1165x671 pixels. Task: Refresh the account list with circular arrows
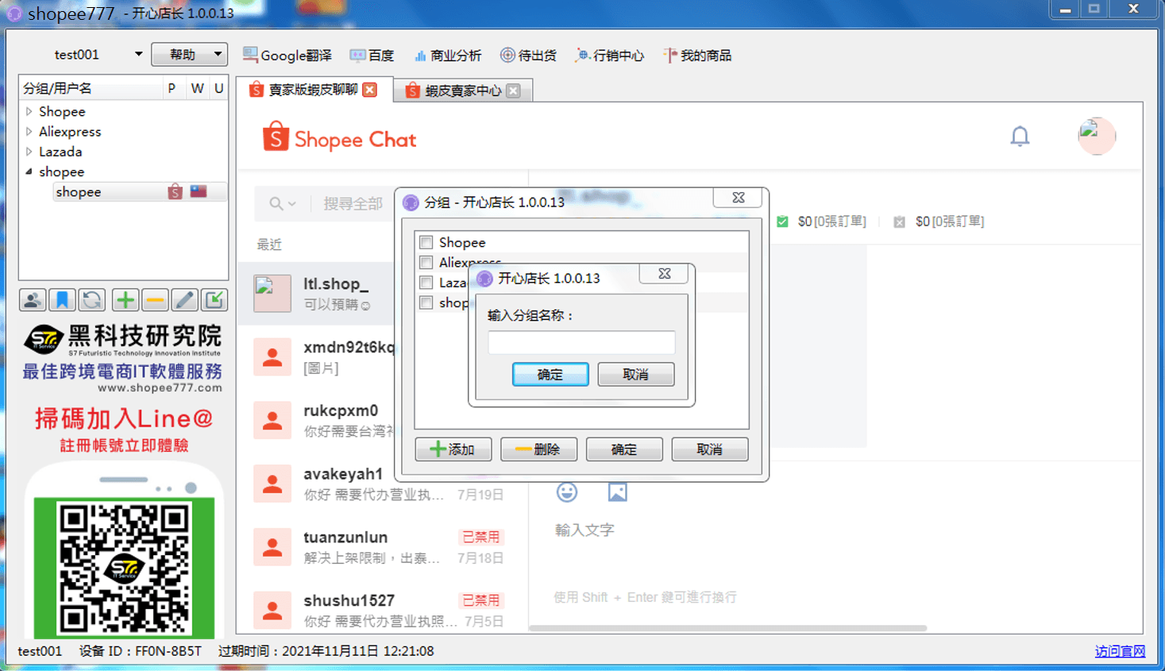point(92,300)
